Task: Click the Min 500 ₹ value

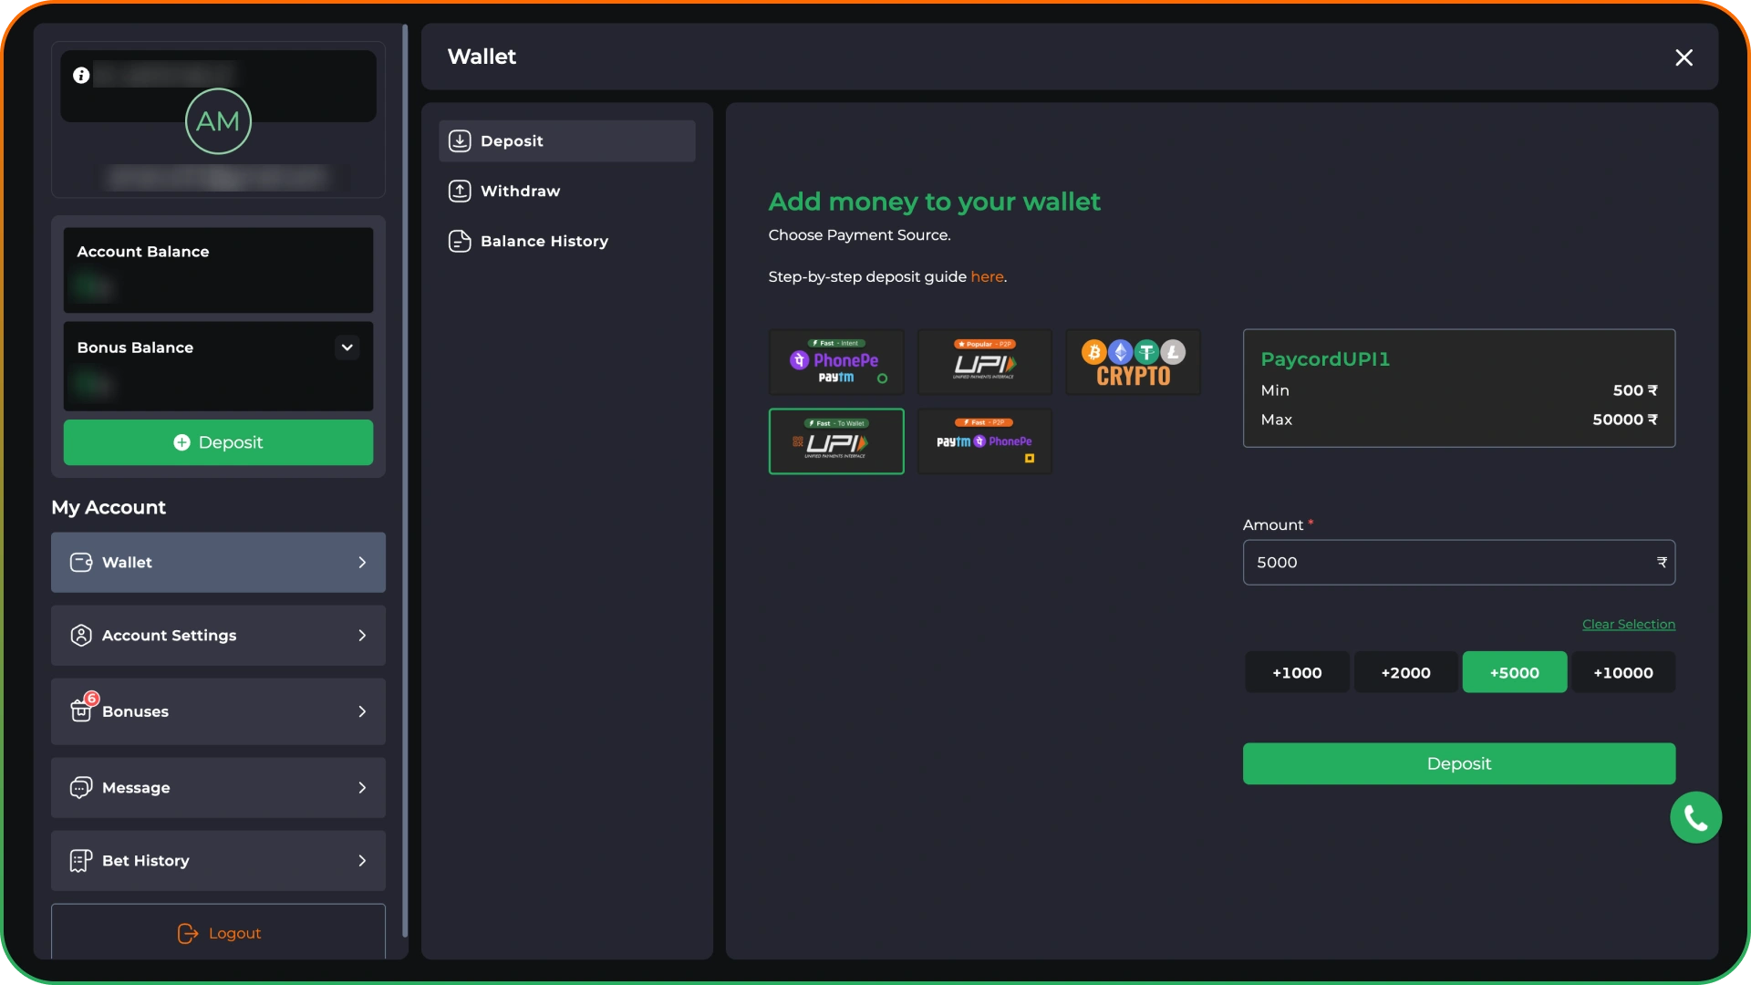Action: click(x=1634, y=390)
